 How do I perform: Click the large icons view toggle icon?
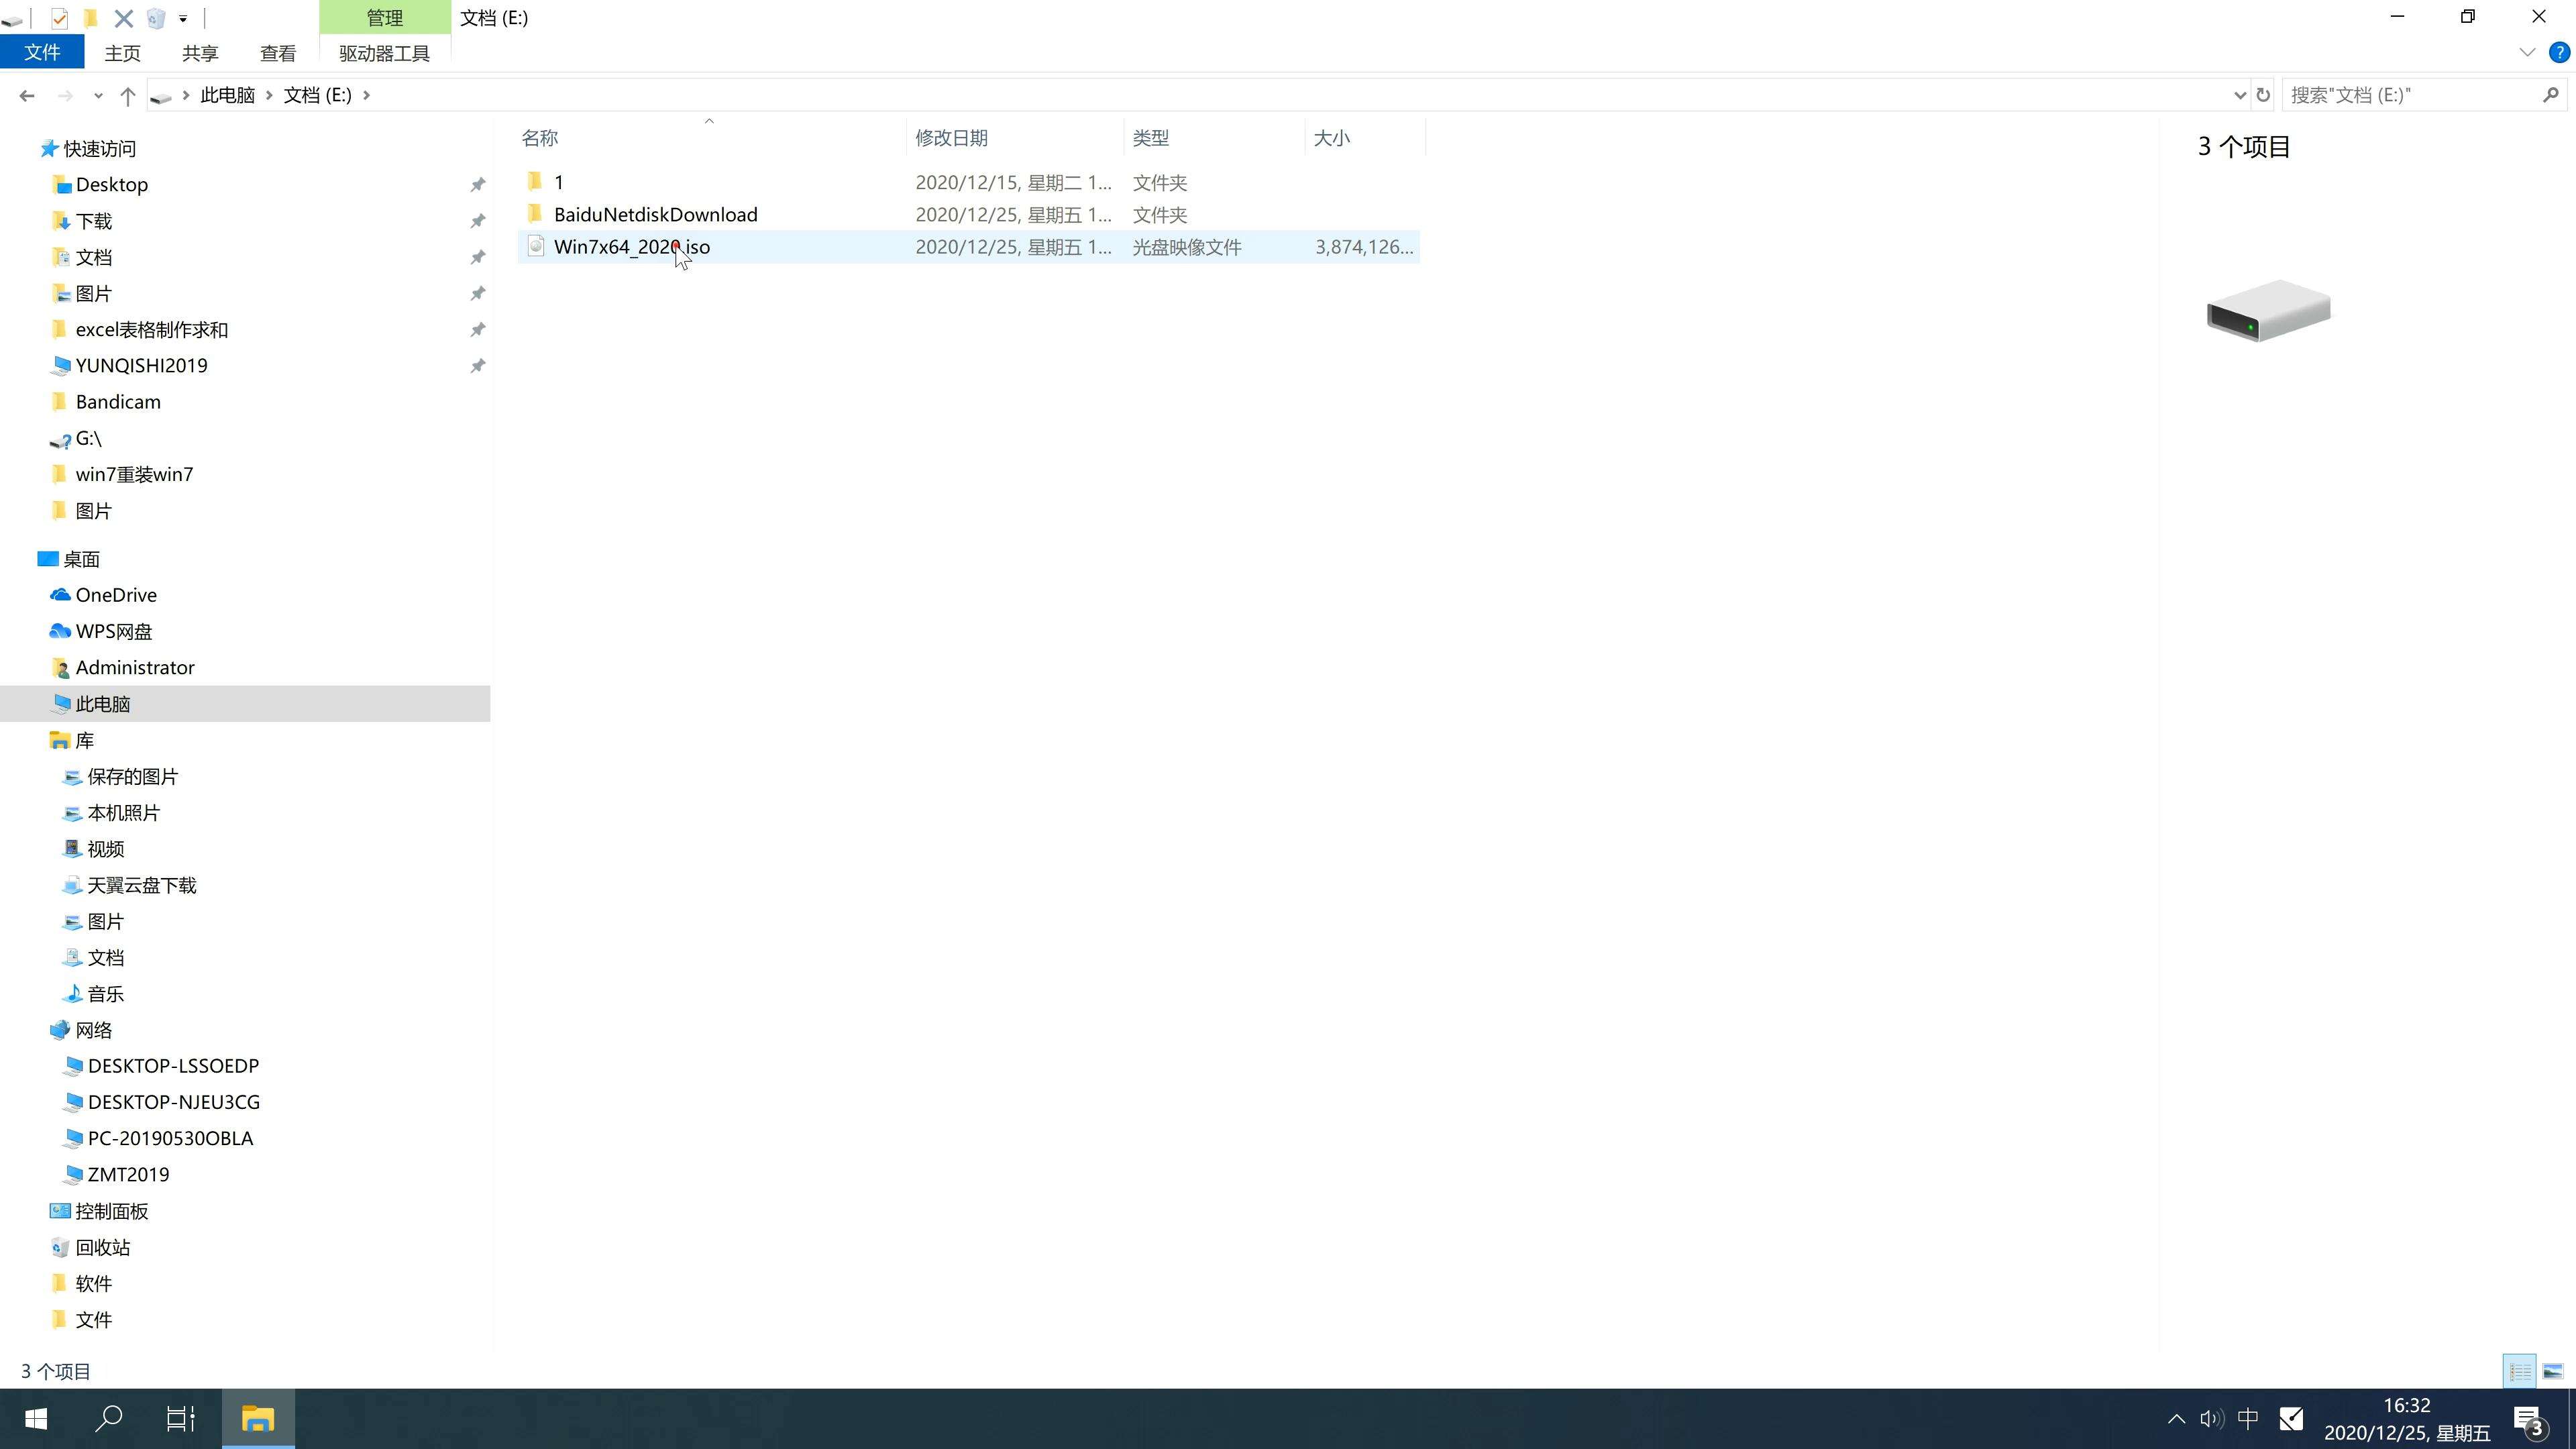tap(2553, 1369)
